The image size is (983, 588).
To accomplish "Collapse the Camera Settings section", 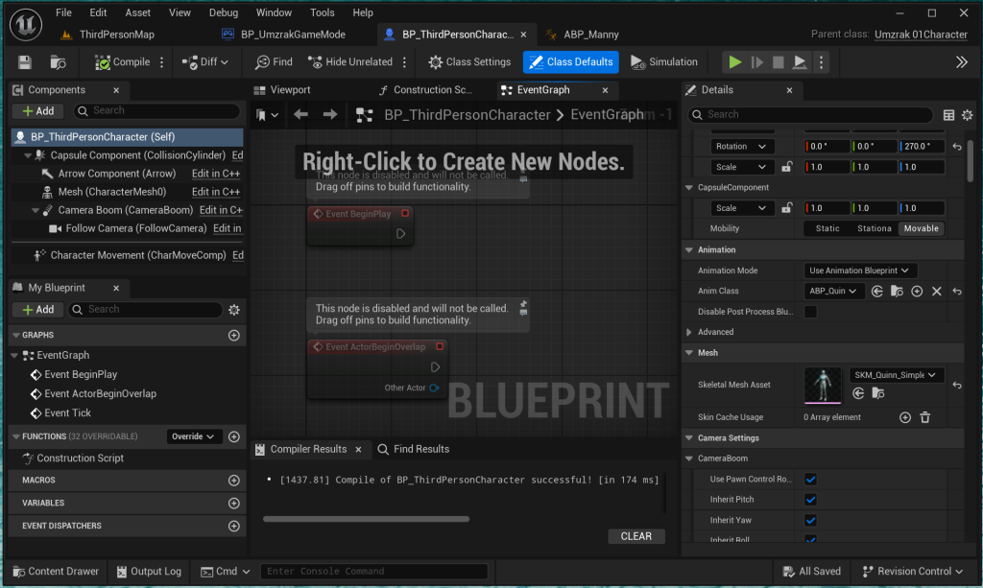I will click(x=689, y=438).
